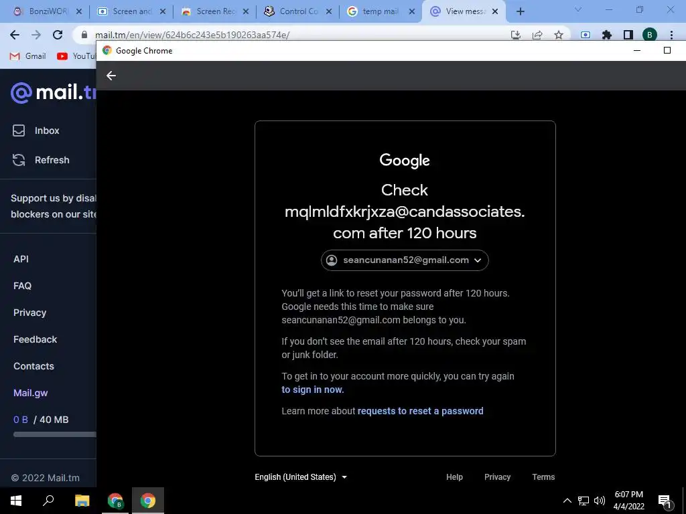This screenshot has width=686, height=514.
Task: Click the storage usage bar
Action: click(55, 434)
